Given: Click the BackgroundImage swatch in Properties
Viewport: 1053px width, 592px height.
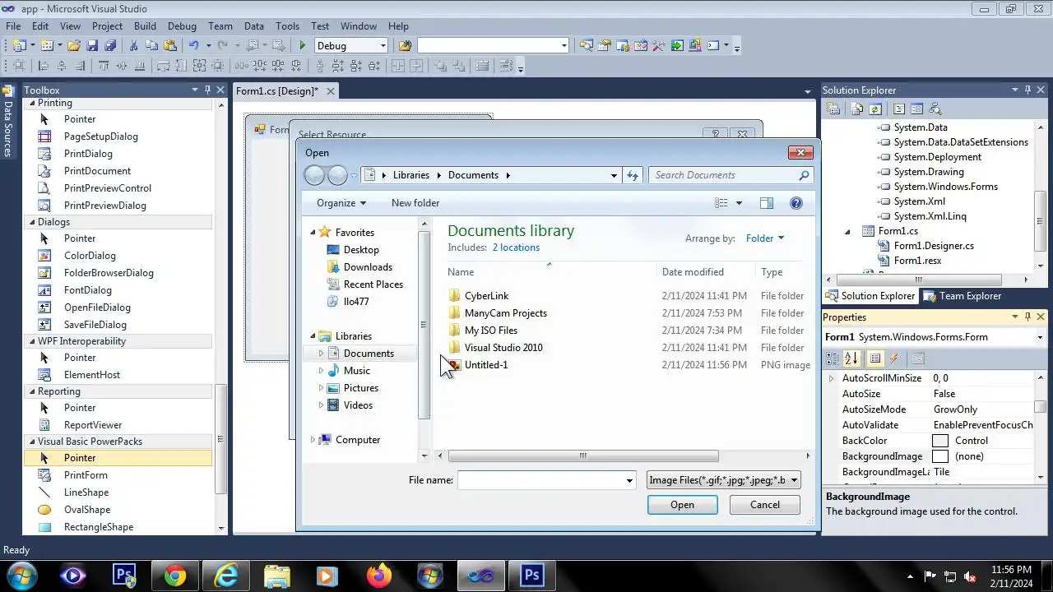Looking at the screenshot, I should click(x=940, y=456).
